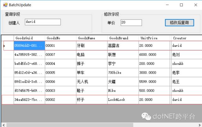Viewport: 202px width, 127px height.
Task: Select the Creator cell in the 鞋子 row
Action: [x=187, y=91]
